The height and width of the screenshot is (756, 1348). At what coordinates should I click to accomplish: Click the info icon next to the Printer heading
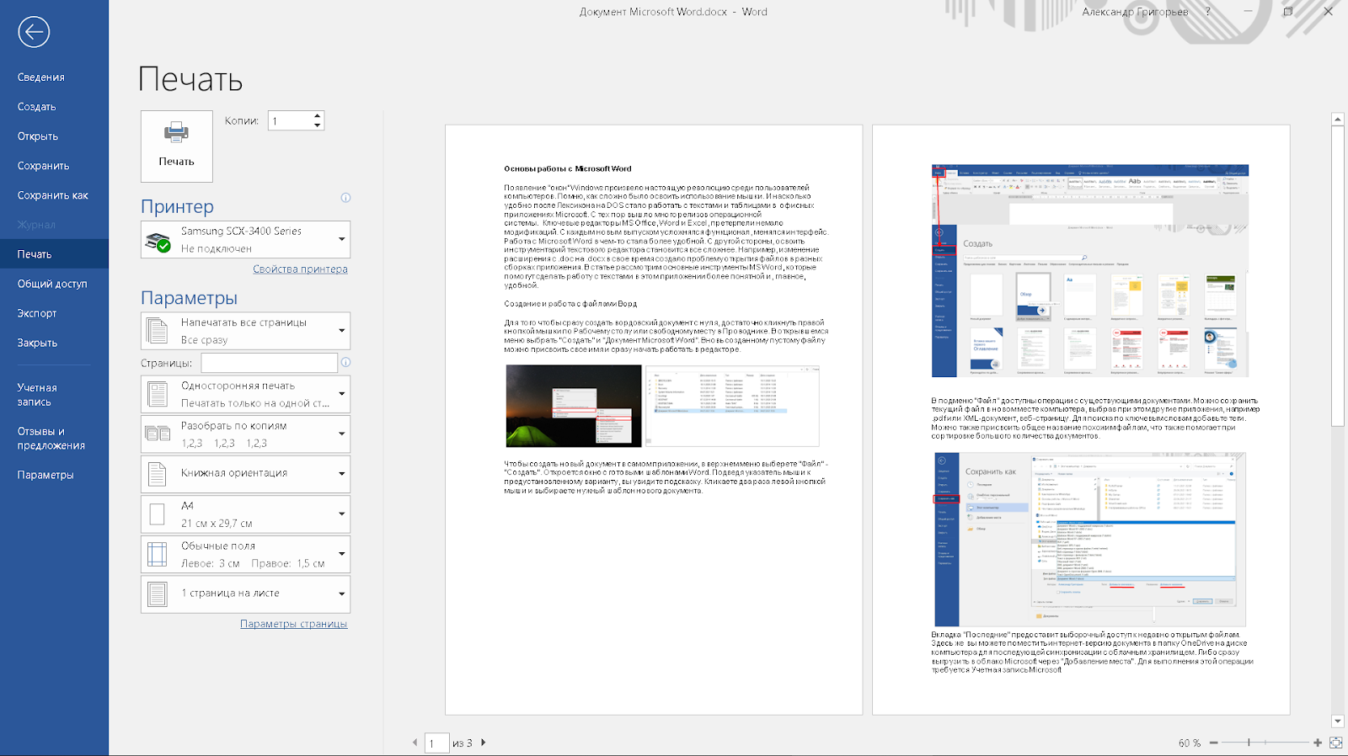pos(345,198)
